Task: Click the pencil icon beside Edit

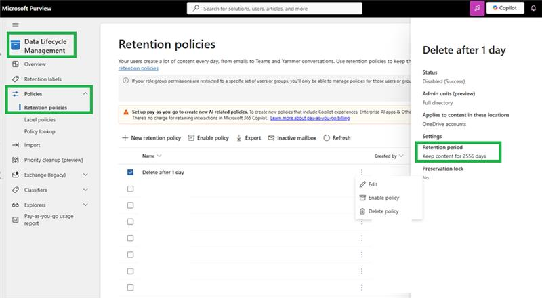Action: click(x=362, y=184)
